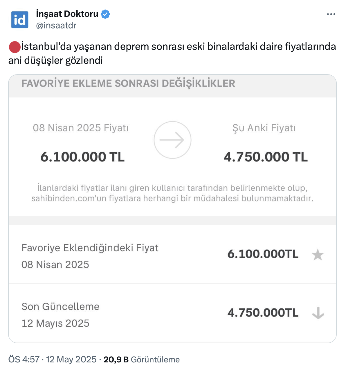Image resolution: width=346 pixels, height=374 pixels.
Task: Click the down arrow price-drop icon
Action: pos(318,313)
